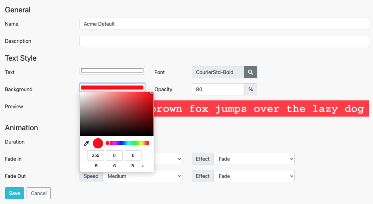Click the Preview label
Image resolution: width=373 pixels, height=204 pixels.
(14, 107)
